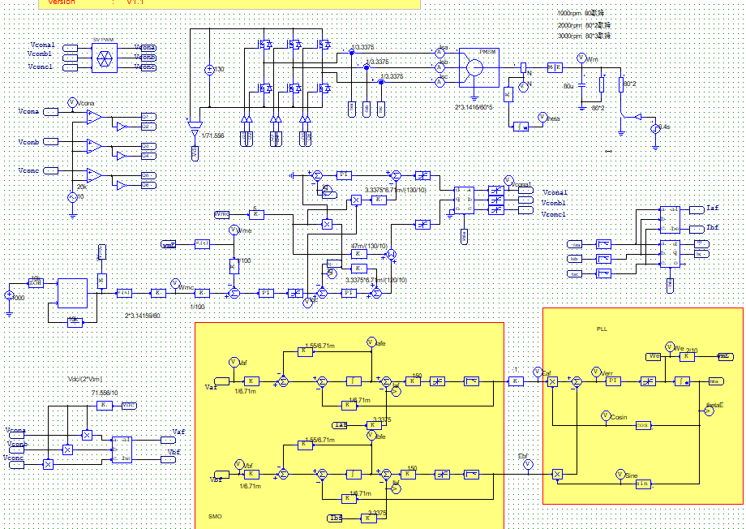Viewport: 746px width, 529px height.
Task: Select the M|E mechanical-electrical interface block
Action: 555,67
